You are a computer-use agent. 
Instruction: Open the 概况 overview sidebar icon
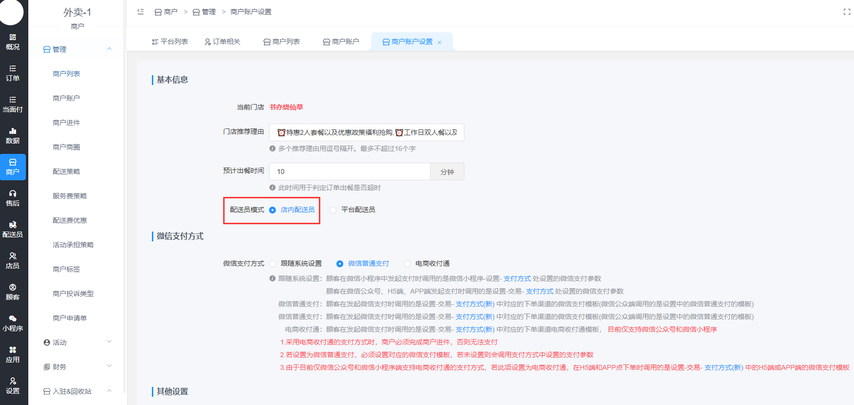pyautogui.click(x=13, y=42)
